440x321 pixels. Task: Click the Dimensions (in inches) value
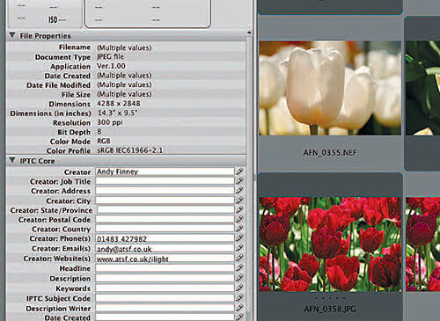[x=117, y=113]
